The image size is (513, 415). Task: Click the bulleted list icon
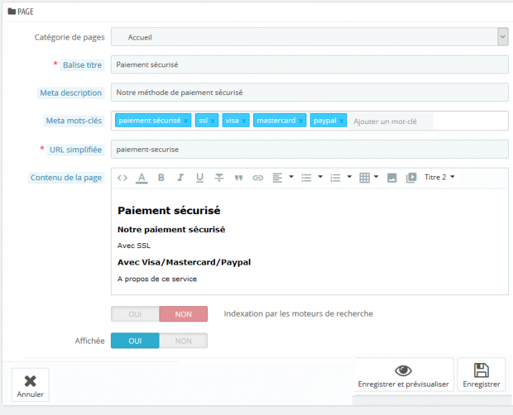(306, 177)
